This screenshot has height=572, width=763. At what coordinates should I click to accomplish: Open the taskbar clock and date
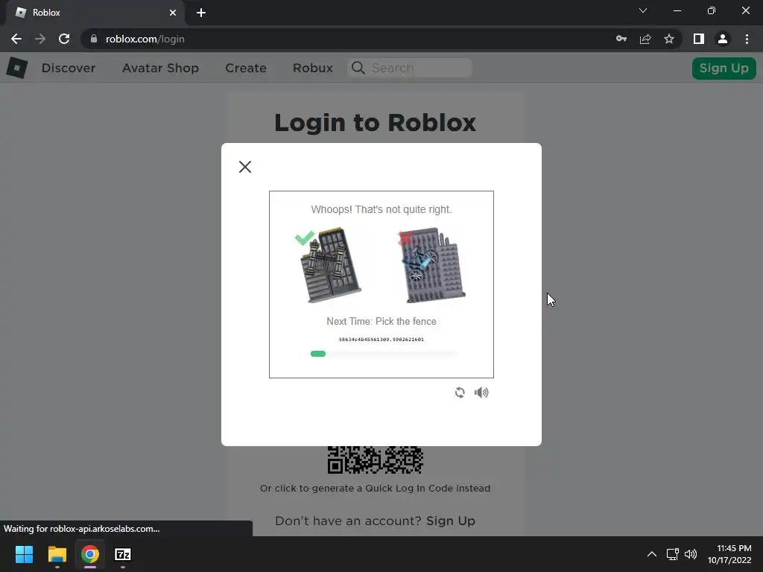(x=729, y=554)
